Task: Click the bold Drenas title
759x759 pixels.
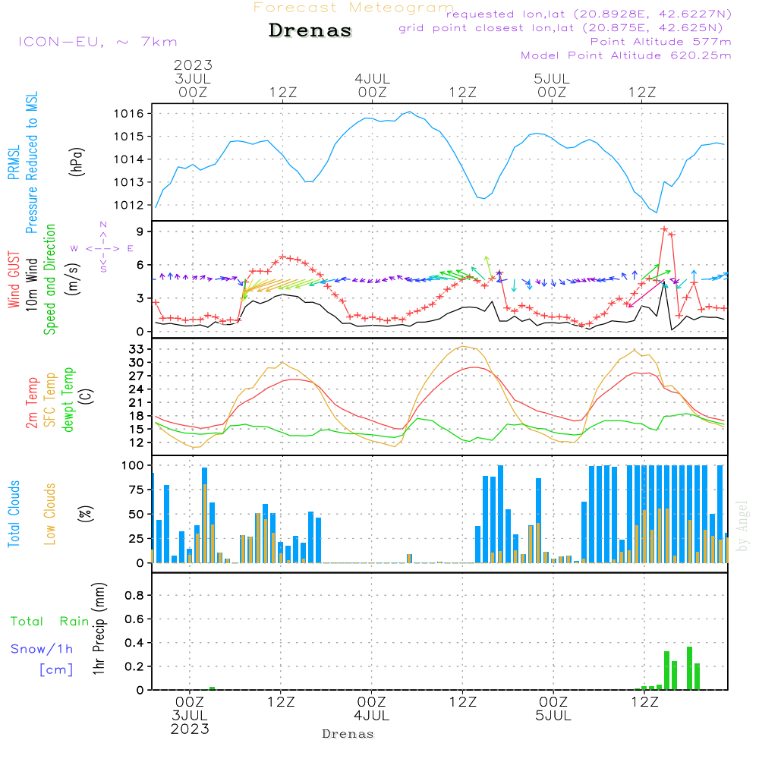Action: [310, 31]
